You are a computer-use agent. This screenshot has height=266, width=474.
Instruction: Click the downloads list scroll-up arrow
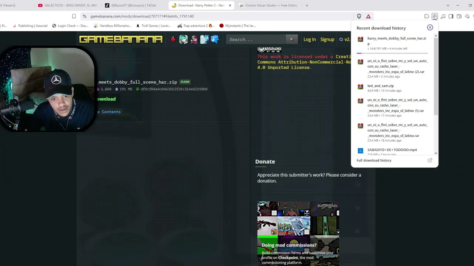436,36
